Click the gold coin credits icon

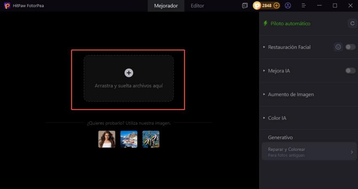[x=257, y=6]
